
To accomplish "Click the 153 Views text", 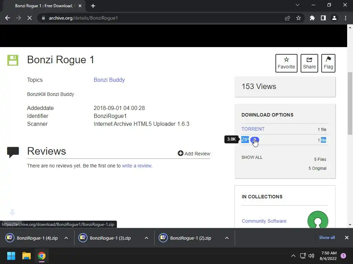I will tap(259, 86).
